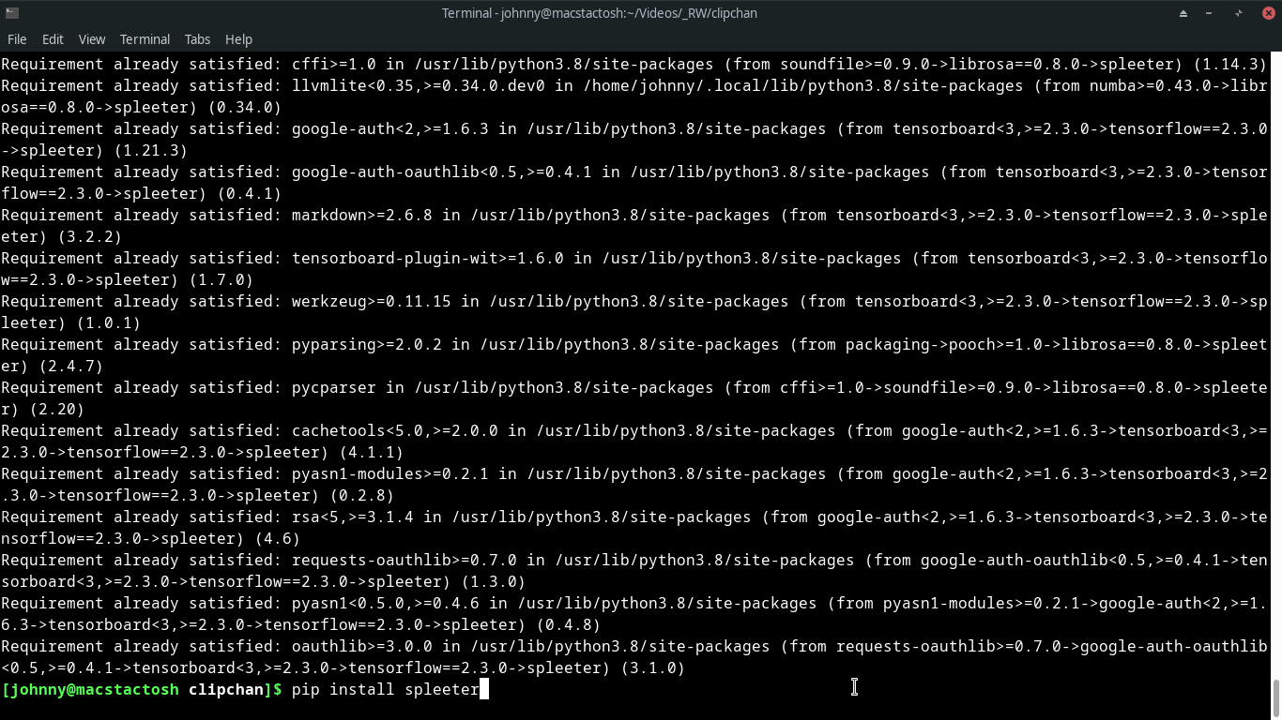Click the version '(4.6)' text
Image resolution: width=1282 pixels, height=720 pixels.
[x=278, y=539]
